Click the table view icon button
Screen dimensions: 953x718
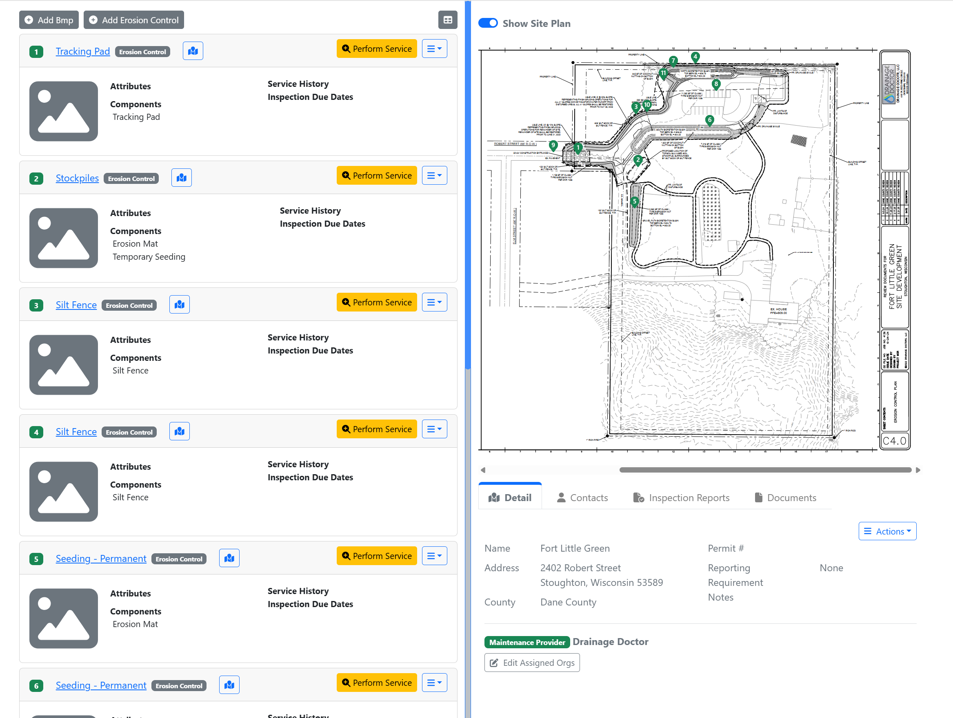click(x=447, y=20)
